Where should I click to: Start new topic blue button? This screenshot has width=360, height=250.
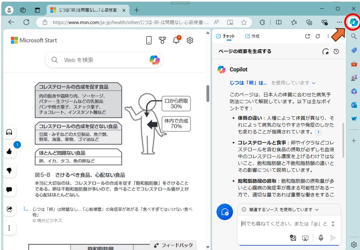[x=225, y=212]
